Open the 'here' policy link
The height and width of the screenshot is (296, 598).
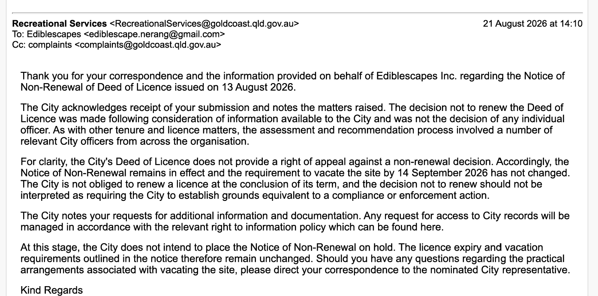click(432, 227)
